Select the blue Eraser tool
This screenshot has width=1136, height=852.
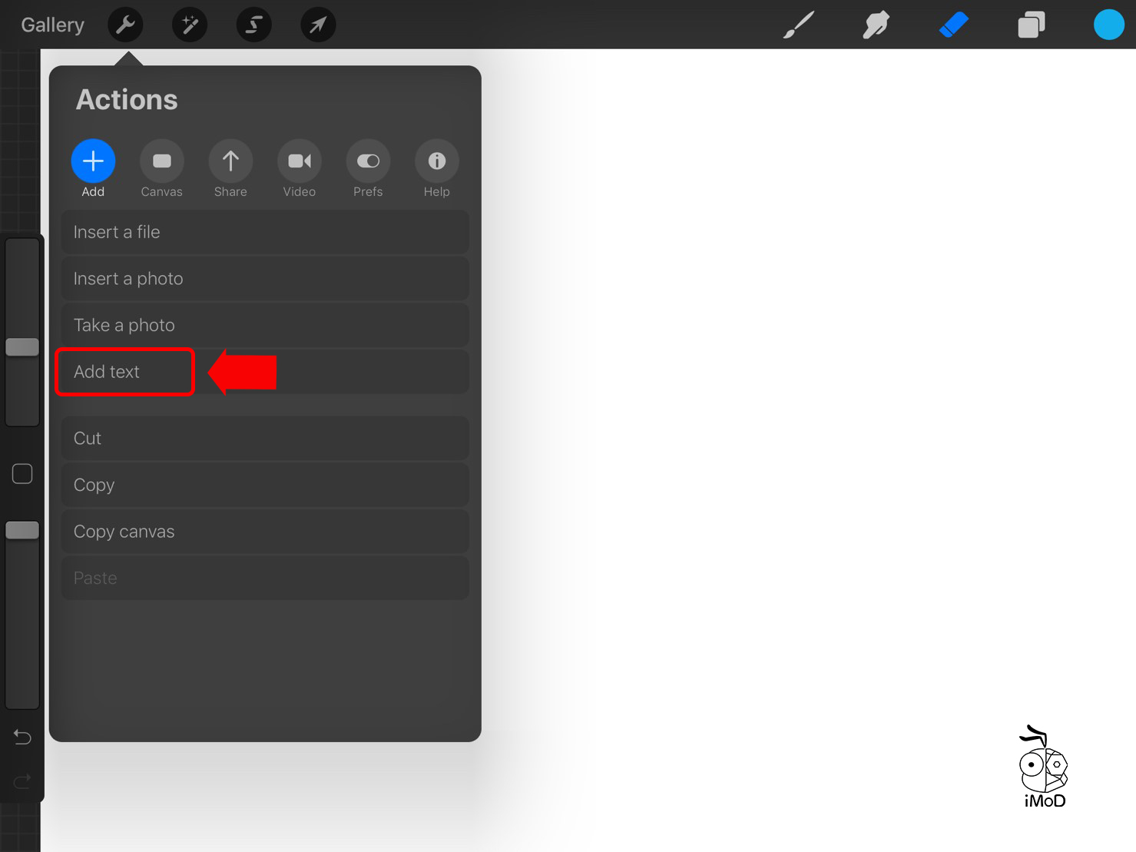coord(954,25)
